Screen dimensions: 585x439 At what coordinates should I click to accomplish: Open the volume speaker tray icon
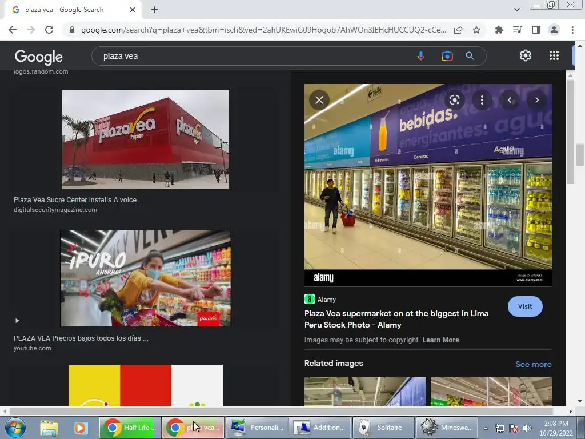(x=527, y=428)
